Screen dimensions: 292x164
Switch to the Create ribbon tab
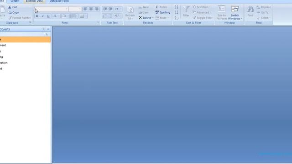click(x=15, y=1)
